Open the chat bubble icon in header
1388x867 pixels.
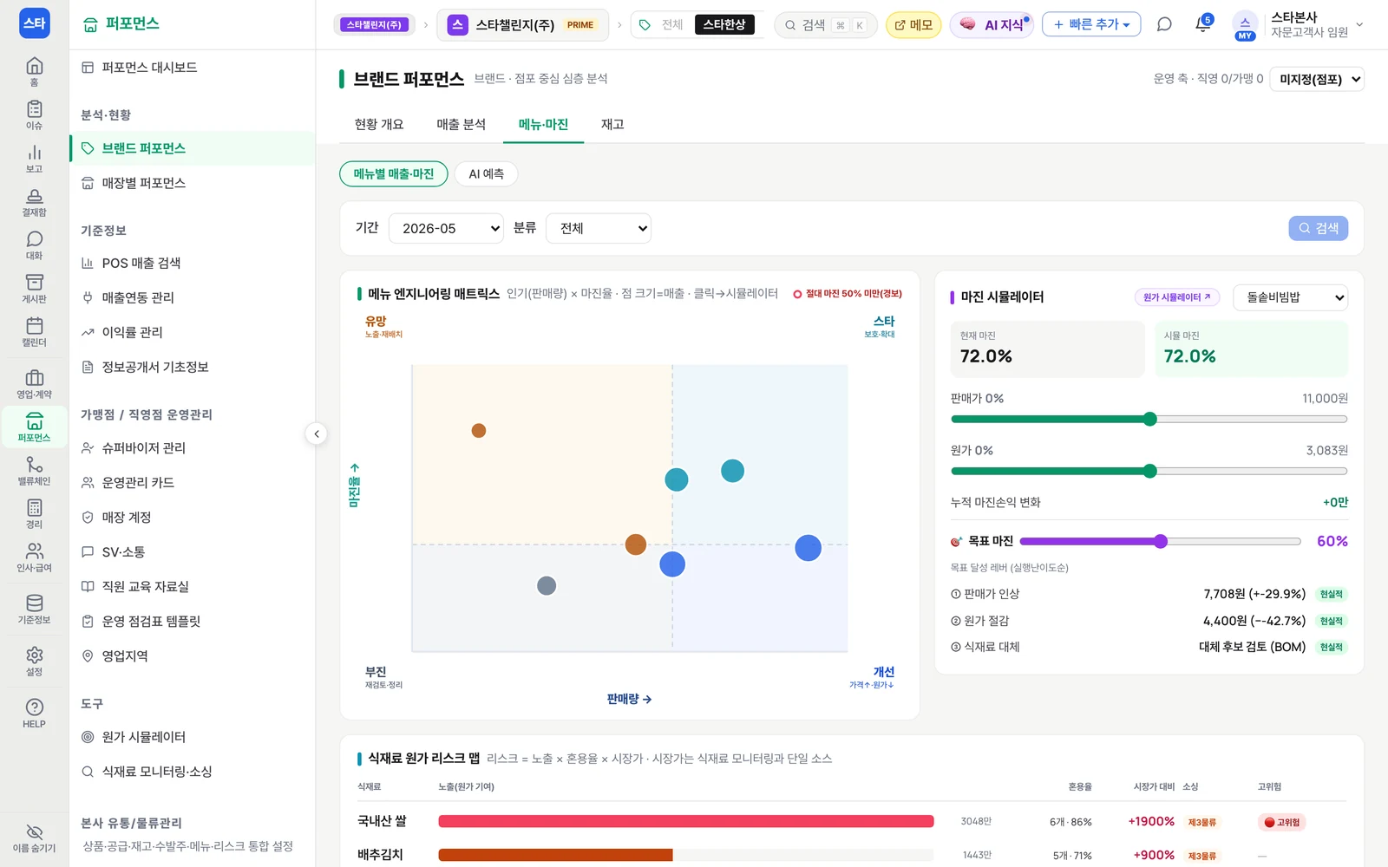tap(1164, 24)
